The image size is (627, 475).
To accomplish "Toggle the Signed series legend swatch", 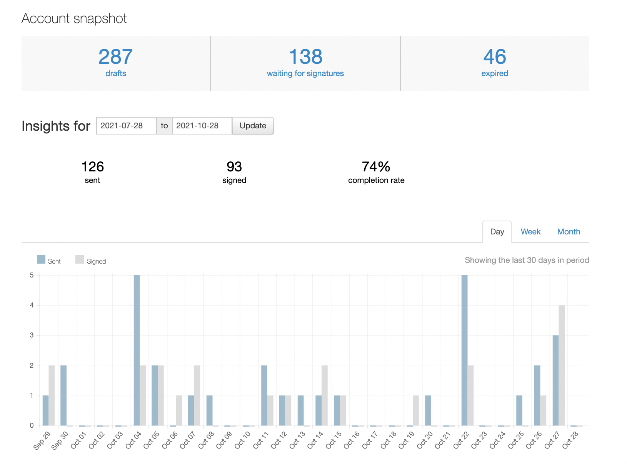I will point(80,259).
